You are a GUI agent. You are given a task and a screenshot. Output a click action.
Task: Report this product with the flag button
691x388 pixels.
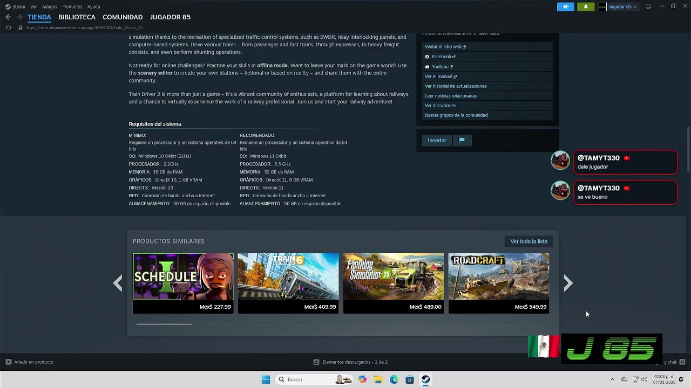[462, 140]
